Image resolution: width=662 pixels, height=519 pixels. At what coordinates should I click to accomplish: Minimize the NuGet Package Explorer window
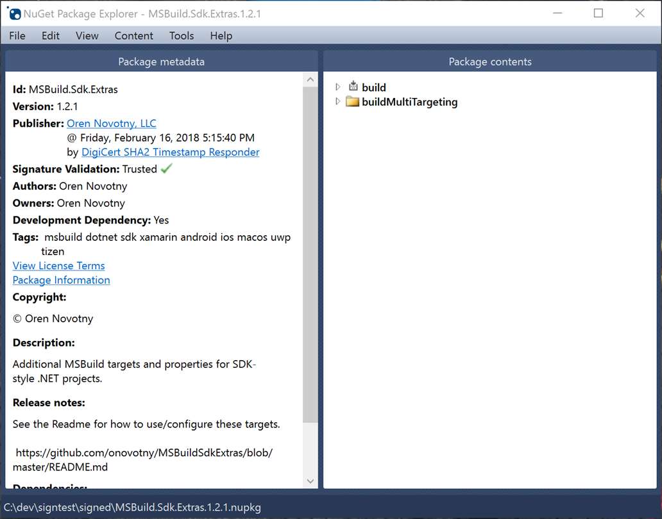[x=557, y=13]
